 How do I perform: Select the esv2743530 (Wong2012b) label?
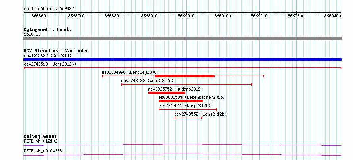(x=147, y=81)
